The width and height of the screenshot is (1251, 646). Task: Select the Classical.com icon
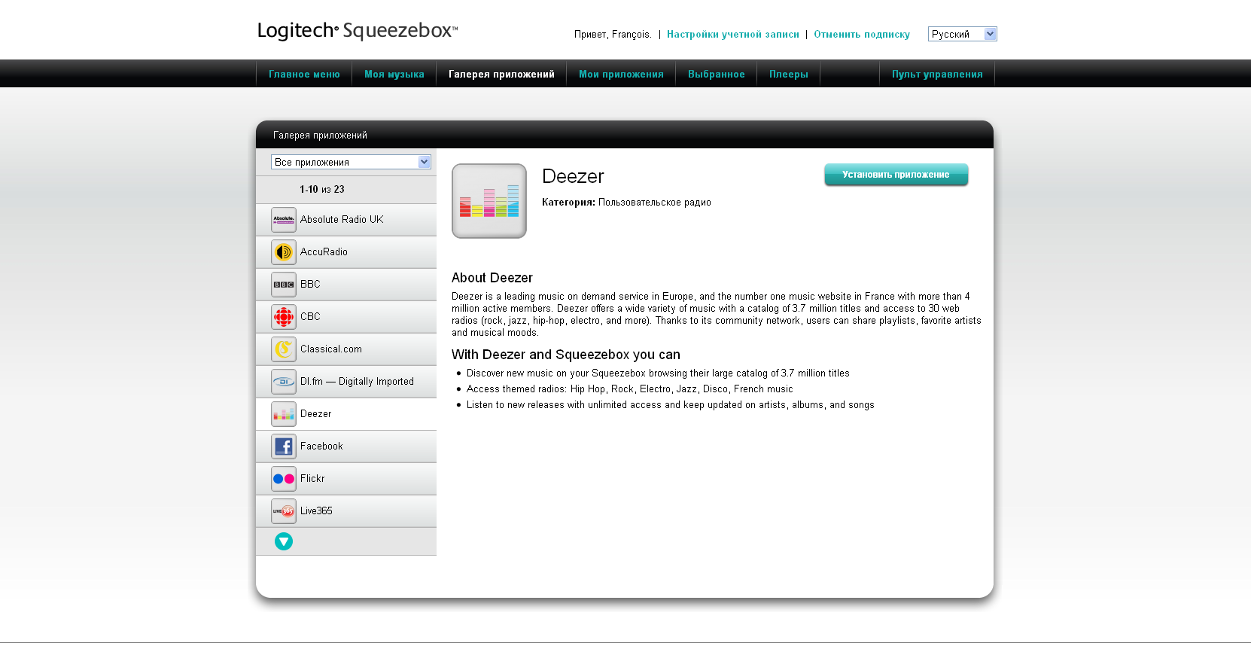tap(284, 349)
